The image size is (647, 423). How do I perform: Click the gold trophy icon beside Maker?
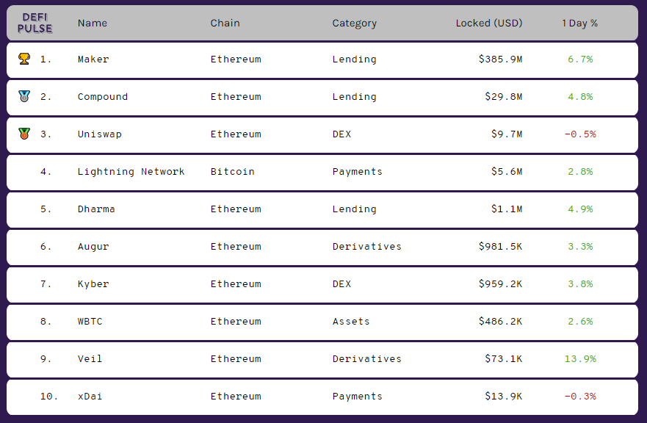pos(24,59)
